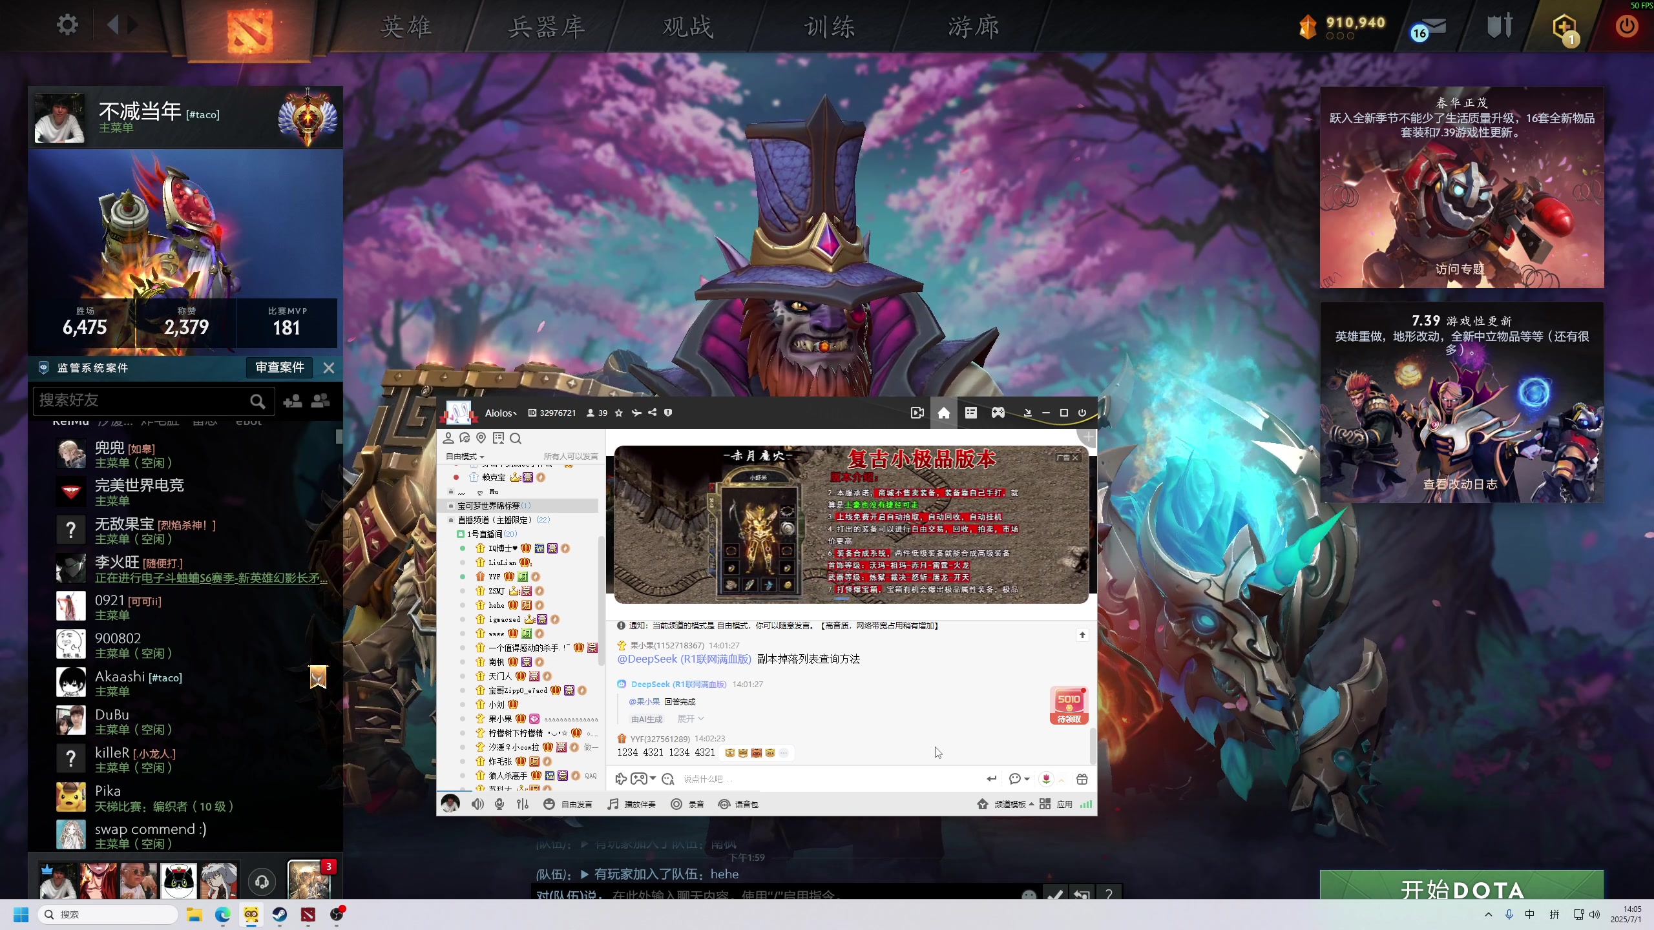The width and height of the screenshot is (1654, 930).
Task: Expand the 频道模板 menu
Action: (1005, 804)
